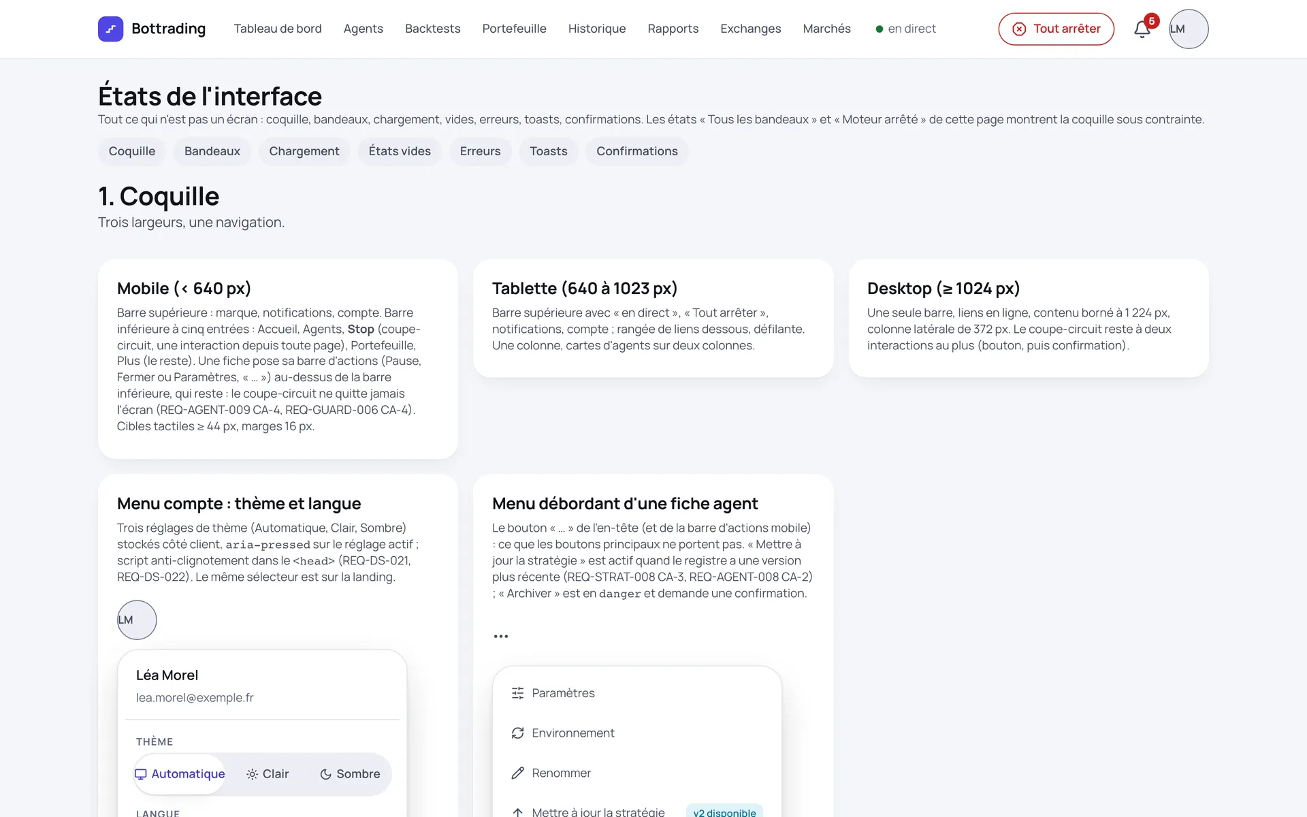Click the LM avatar in theme card
Screen dimensions: 1307x817
coord(137,620)
